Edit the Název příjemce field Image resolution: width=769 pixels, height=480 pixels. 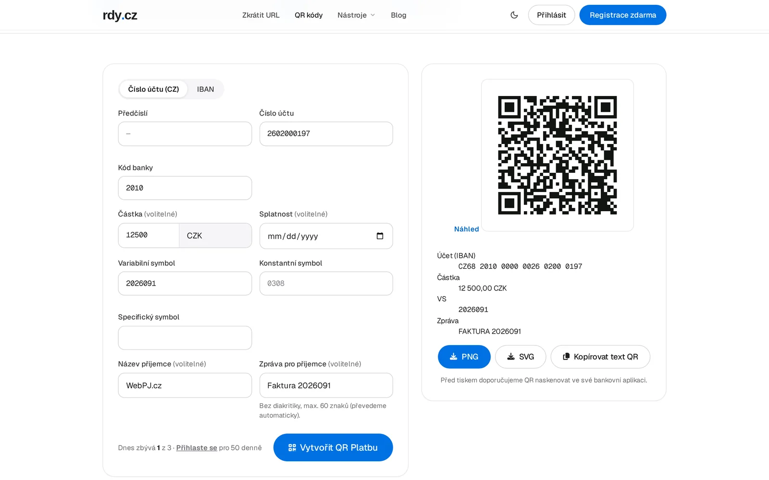[185, 385]
